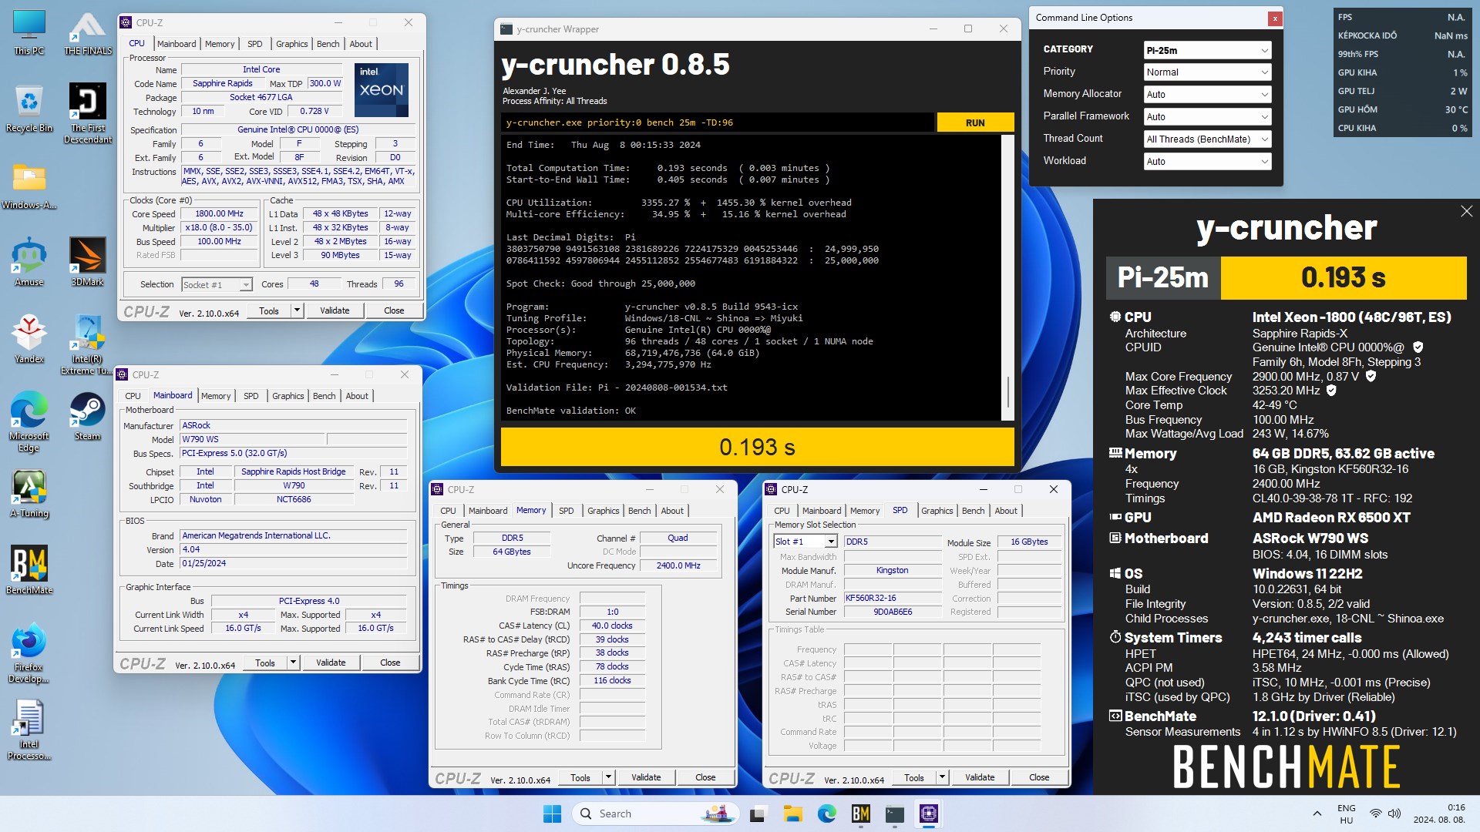Click Close in Mainboard CPU-Z window

point(390,663)
